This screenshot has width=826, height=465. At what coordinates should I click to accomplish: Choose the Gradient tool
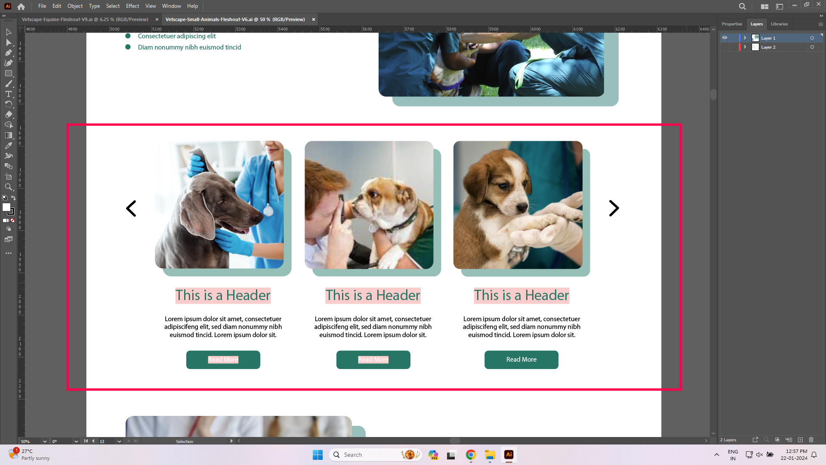(8, 135)
